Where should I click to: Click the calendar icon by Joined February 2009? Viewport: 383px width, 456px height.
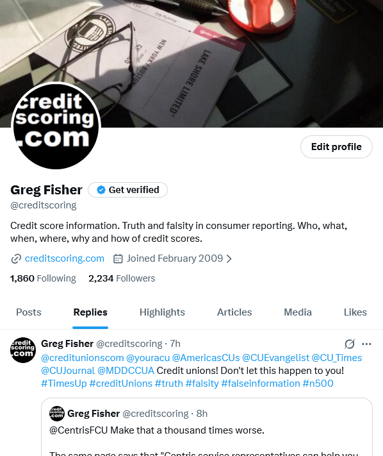[118, 258]
